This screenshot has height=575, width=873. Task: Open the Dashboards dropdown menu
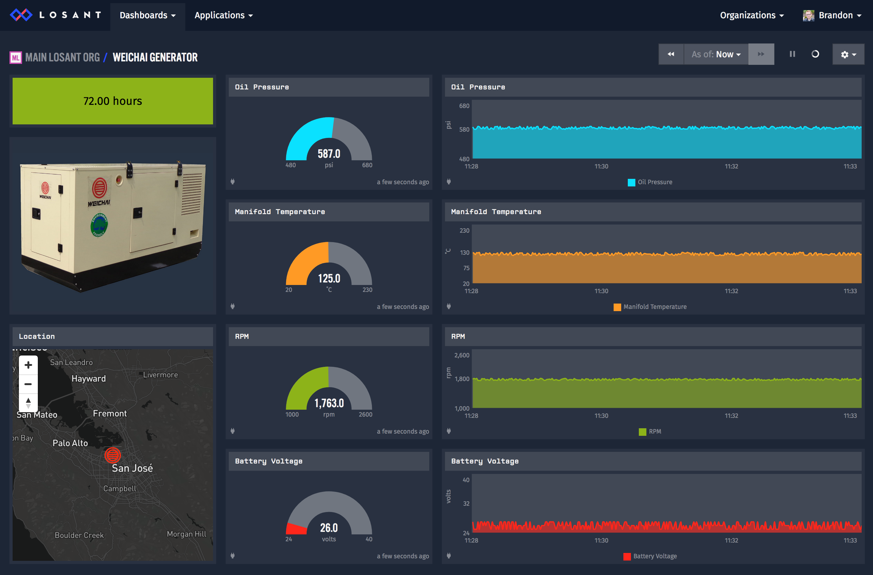pyautogui.click(x=147, y=15)
